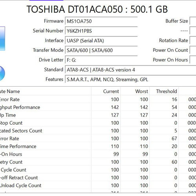Select the Power-On Hours attribute row

98,154
